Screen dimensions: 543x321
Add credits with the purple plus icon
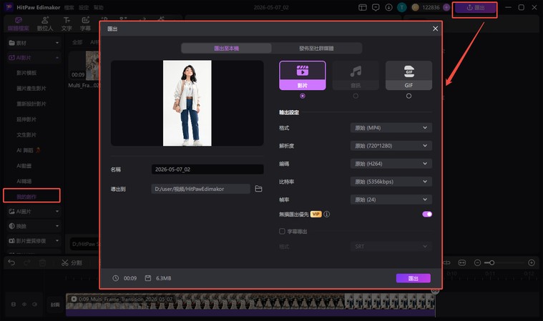[x=446, y=7]
